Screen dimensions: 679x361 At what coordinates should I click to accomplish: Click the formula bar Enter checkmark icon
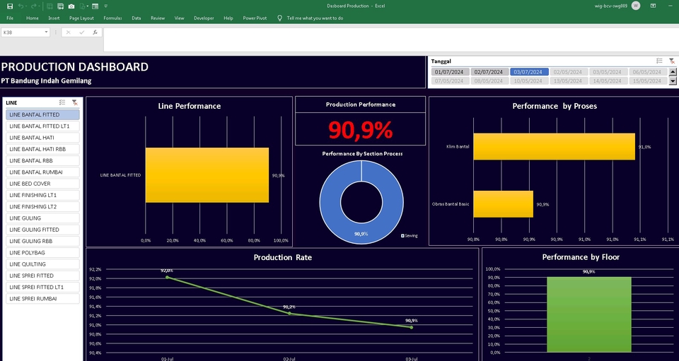(x=81, y=32)
